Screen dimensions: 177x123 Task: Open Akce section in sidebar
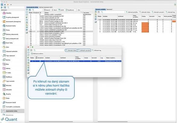(8, 47)
